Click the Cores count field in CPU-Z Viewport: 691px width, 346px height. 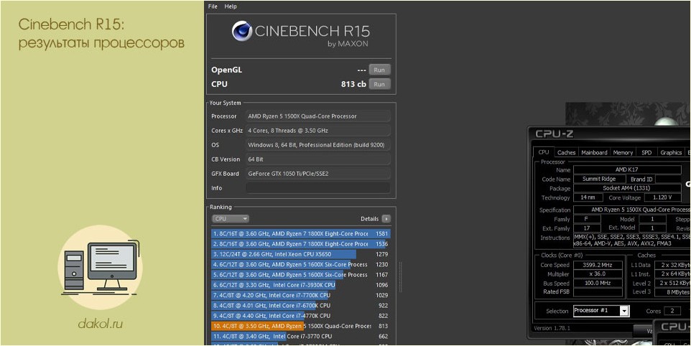[672, 311]
